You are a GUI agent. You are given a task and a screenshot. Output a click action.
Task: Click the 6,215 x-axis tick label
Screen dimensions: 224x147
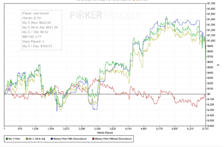click(x=190, y=129)
